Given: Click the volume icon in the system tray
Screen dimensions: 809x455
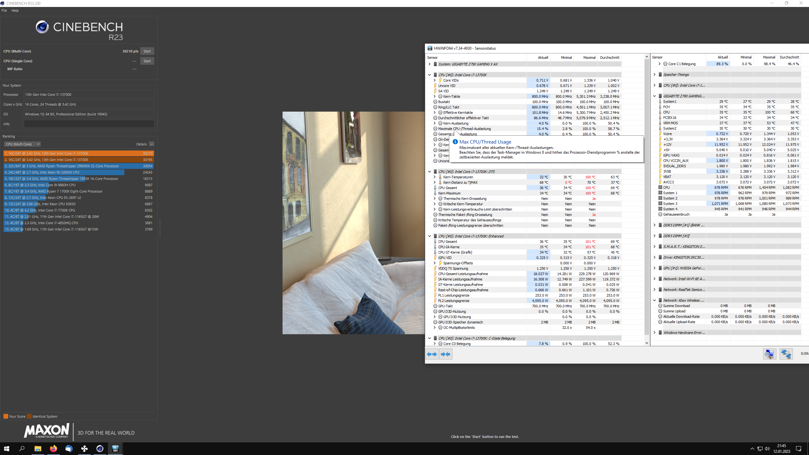Looking at the screenshot, I should click(x=767, y=448).
